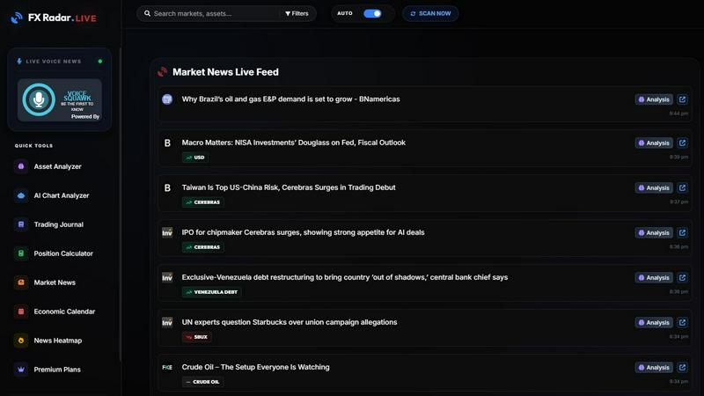Open News Heatmap tool

[x=57, y=341]
